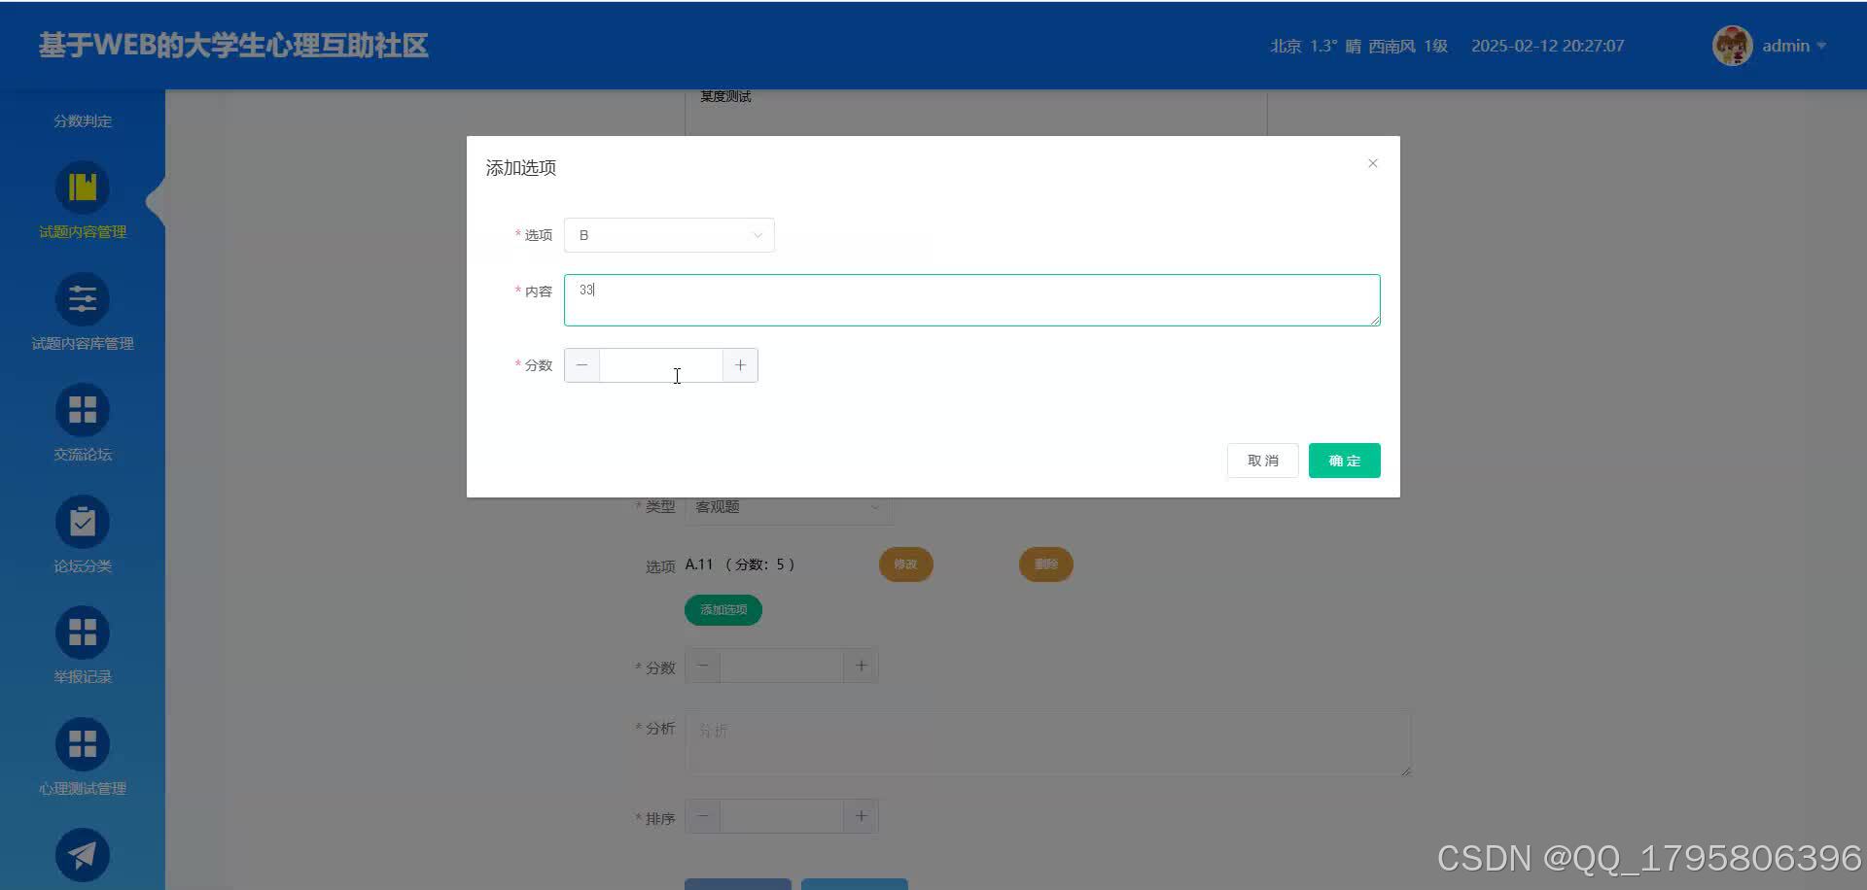
Task: Click the paper-plane icon at sidebar bottom
Action: click(x=82, y=855)
